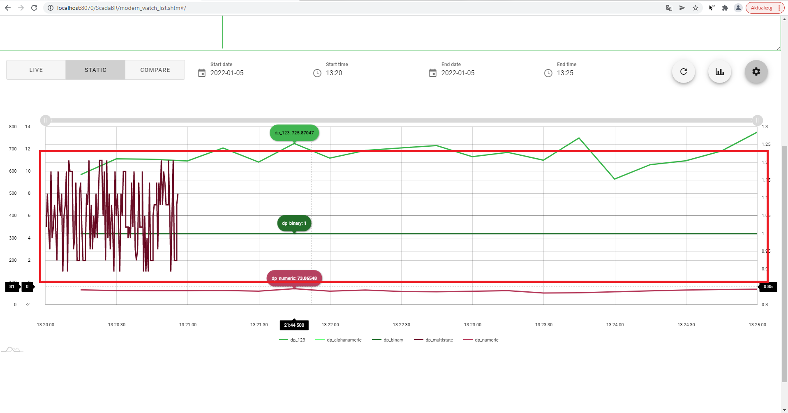Viewport: 788px width, 413px height.
Task: Switch to the COMPARE tab
Action: coord(155,70)
